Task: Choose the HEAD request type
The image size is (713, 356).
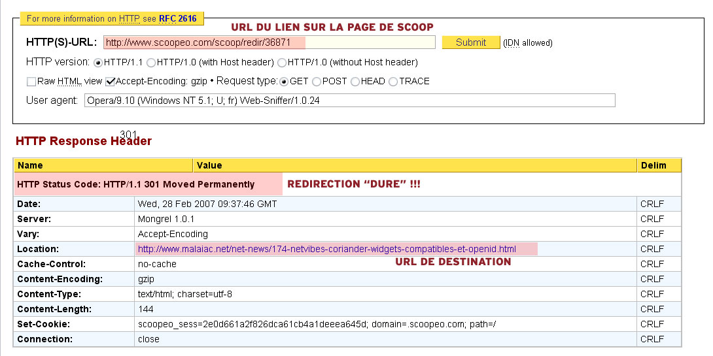Action: (x=356, y=82)
